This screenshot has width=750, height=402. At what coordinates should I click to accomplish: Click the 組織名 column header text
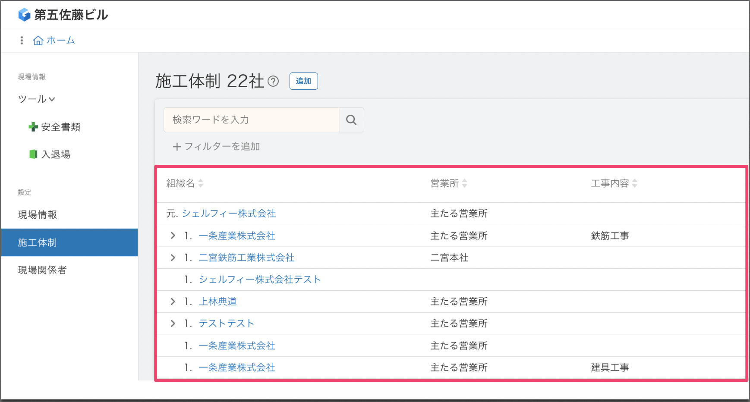click(180, 183)
